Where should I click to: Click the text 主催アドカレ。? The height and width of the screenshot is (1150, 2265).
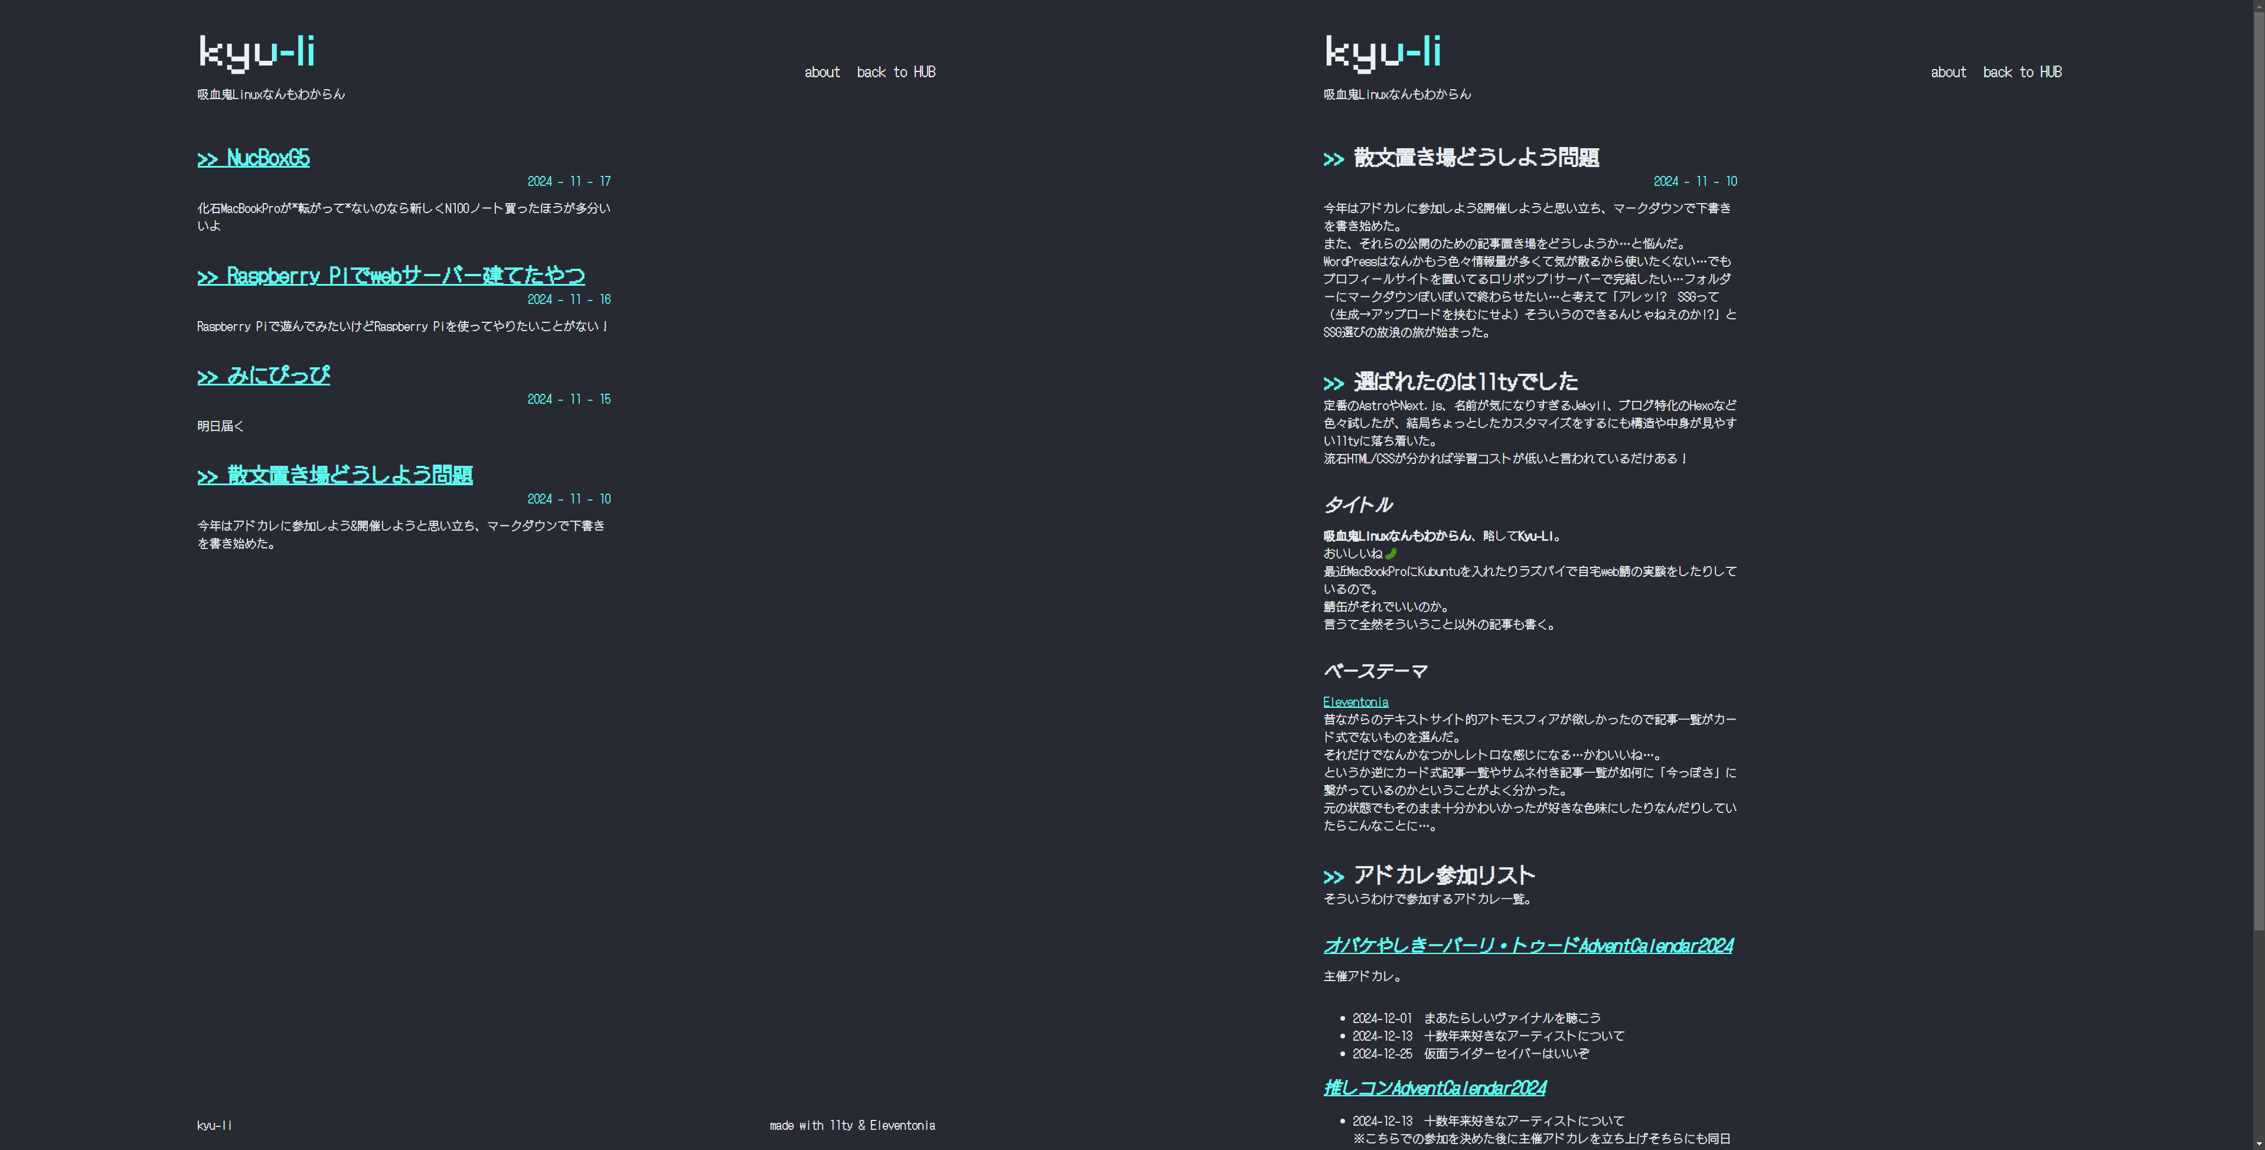click(x=1365, y=976)
